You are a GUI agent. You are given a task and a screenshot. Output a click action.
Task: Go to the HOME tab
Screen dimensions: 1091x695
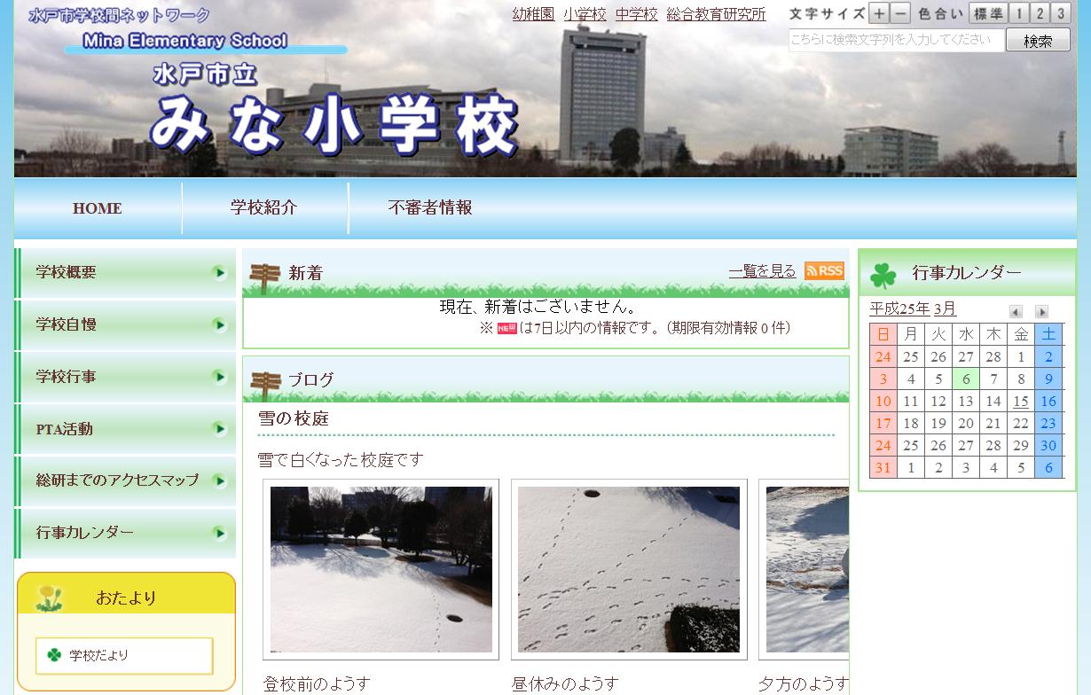pyautogui.click(x=98, y=208)
